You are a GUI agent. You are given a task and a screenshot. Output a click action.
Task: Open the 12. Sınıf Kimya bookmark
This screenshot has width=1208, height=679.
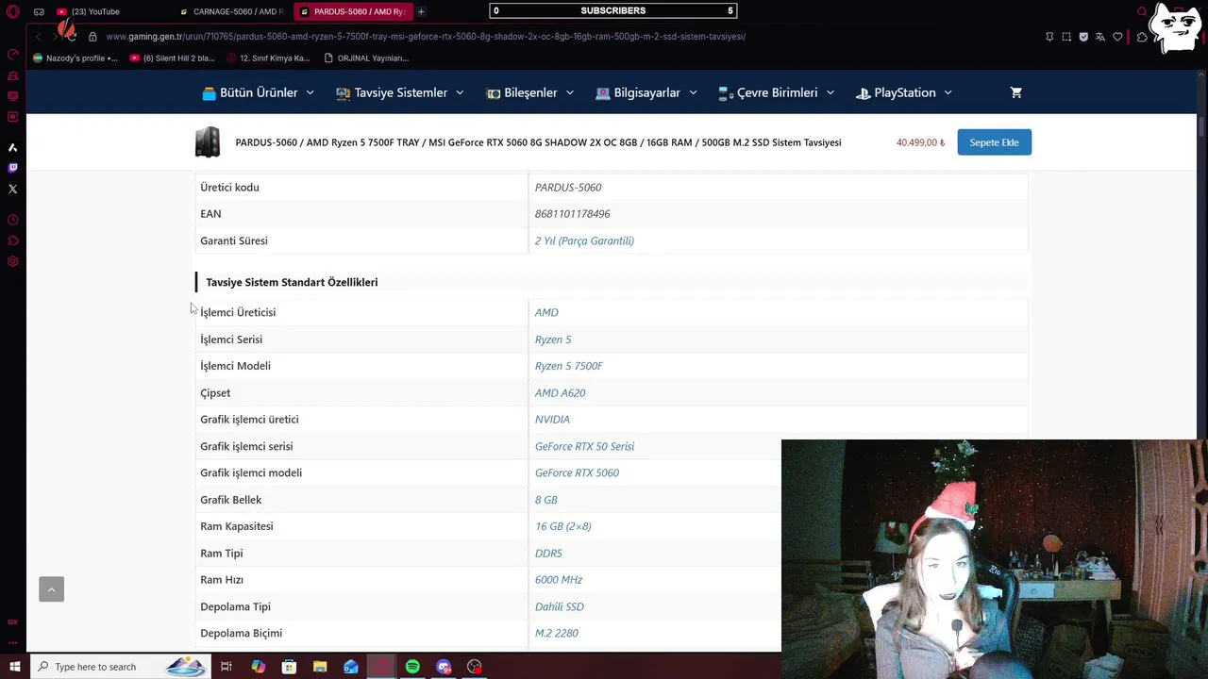coord(268,58)
